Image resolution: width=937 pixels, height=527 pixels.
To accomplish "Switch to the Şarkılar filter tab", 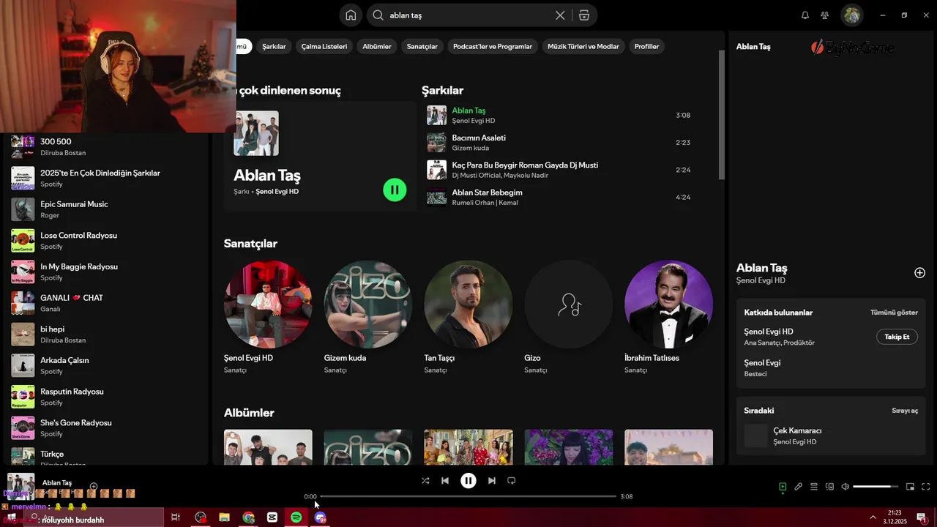I will pos(274,46).
